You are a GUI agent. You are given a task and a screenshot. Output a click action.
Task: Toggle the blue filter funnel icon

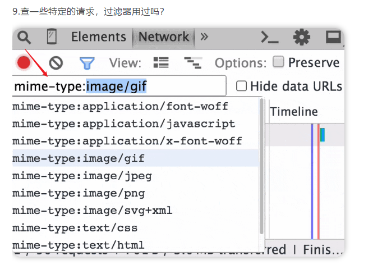pyautogui.click(x=87, y=63)
